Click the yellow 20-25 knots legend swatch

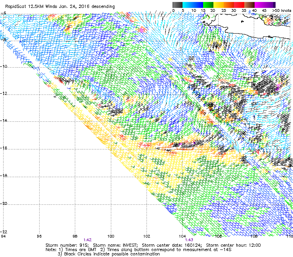tap(219, 5)
